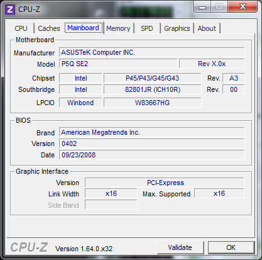Open the Caches tab

coord(49,28)
